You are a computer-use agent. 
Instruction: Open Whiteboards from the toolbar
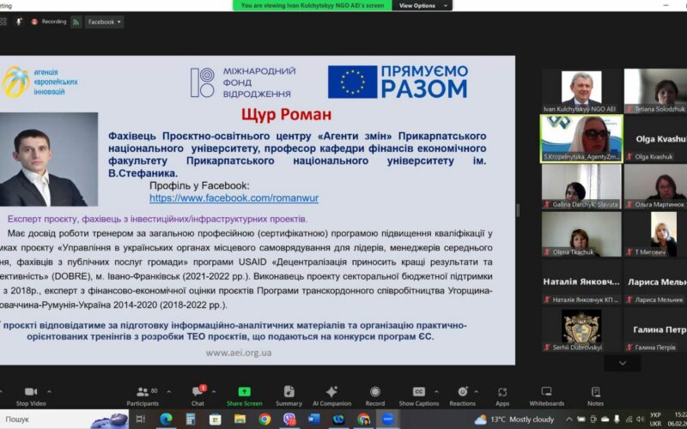[546, 394]
